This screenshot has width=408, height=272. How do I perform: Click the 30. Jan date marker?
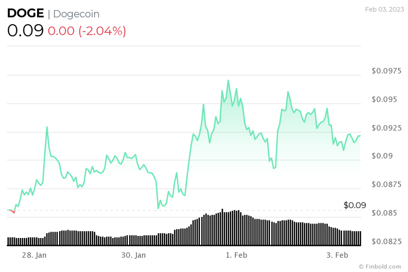[x=133, y=255]
